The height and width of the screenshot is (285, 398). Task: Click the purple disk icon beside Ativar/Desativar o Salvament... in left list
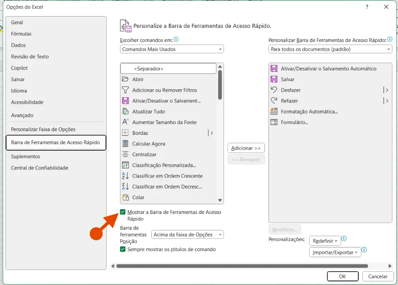(x=125, y=101)
